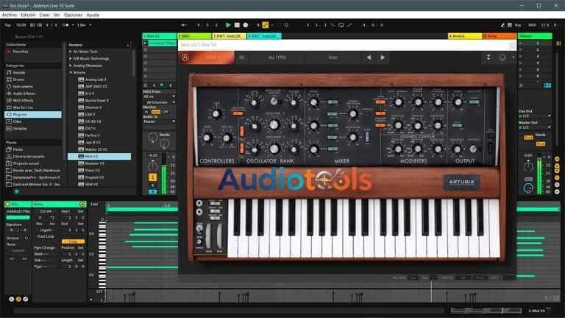The height and width of the screenshot is (318, 565).
Task: Expand Mini V advanced panel double-arrow icon
Action: (x=488, y=57)
